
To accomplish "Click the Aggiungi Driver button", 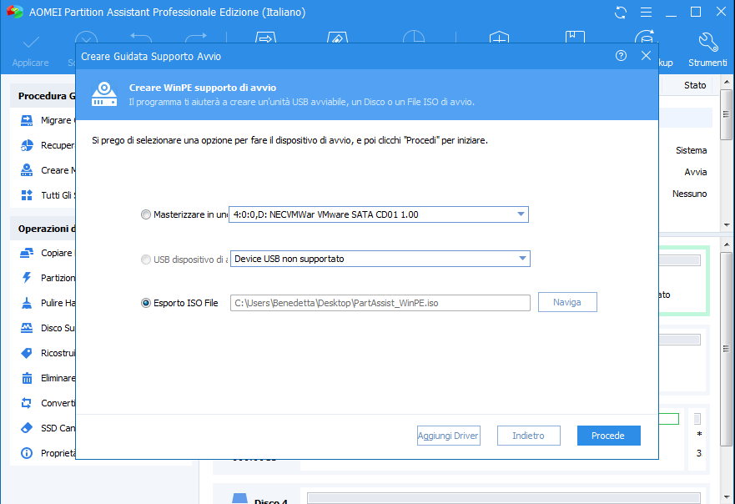I will click(449, 436).
